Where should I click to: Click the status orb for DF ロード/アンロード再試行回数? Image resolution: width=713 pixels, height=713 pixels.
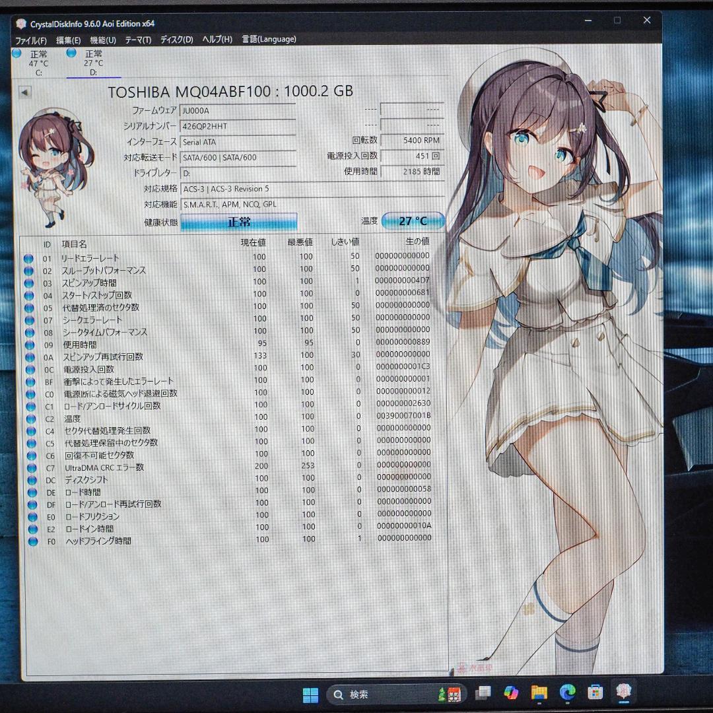click(x=32, y=505)
